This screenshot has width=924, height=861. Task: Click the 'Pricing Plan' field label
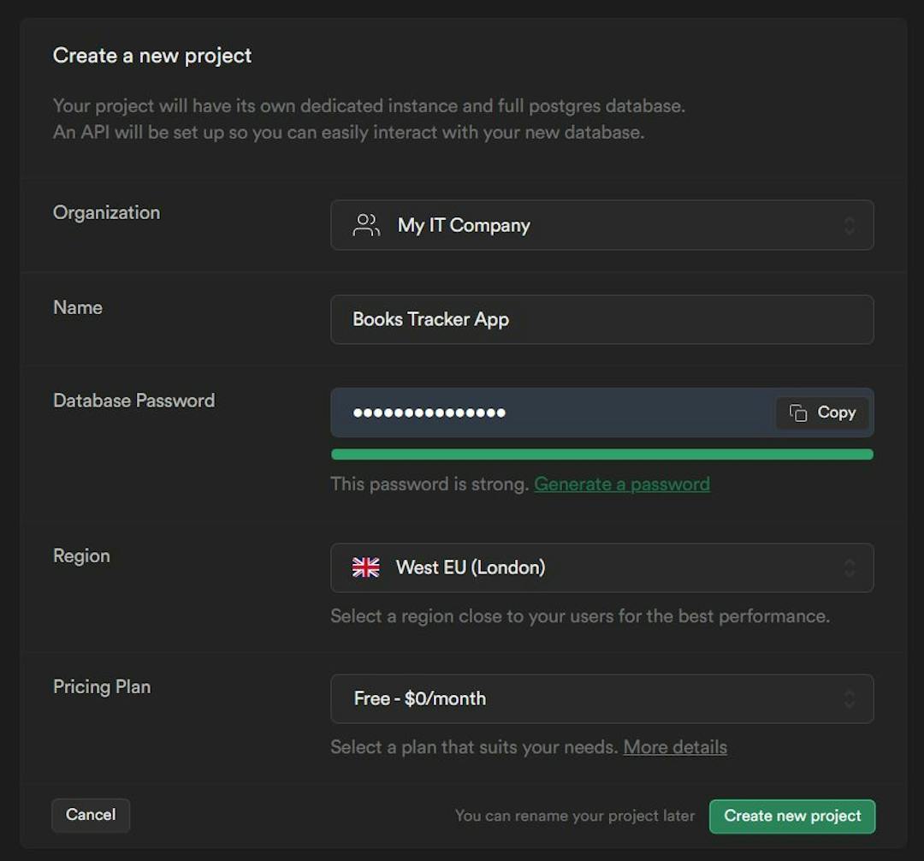(102, 686)
